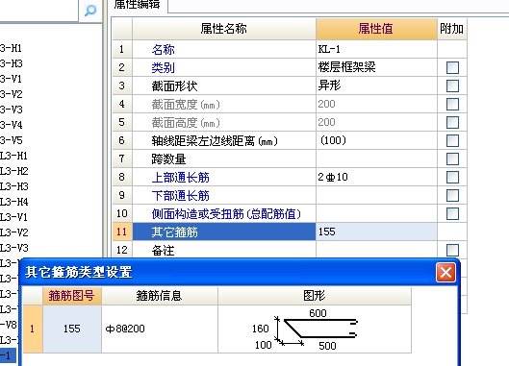This screenshot has width=509, height=366.
Task: Edit the KL-1 name value cell
Action: [376, 49]
